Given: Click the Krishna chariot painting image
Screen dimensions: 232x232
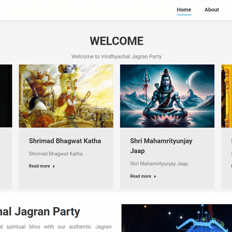Looking at the screenshot, I should click(x=66, y=96).
